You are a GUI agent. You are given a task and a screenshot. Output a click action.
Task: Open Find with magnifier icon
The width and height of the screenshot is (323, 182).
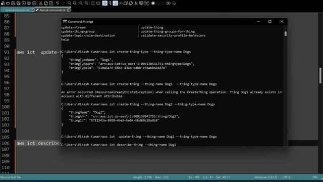click(x=69, y=4)
